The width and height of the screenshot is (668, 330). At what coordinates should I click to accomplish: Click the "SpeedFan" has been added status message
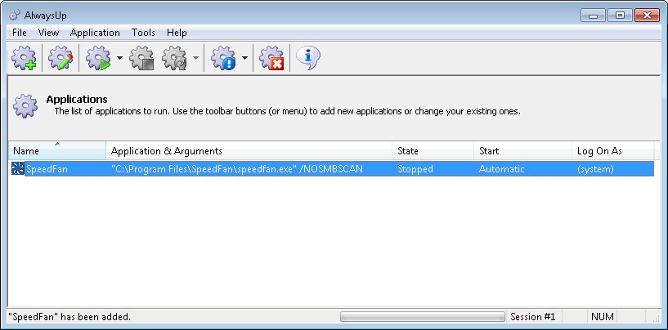pos(69,317)
